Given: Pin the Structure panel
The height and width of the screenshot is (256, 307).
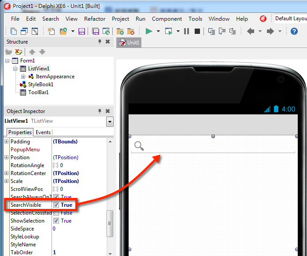Looking at the screenshot, I should (100, 42).
